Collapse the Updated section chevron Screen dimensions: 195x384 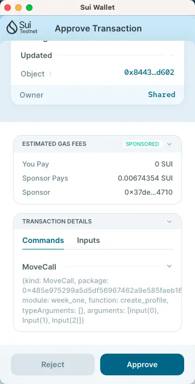click(x=172, y=55)
